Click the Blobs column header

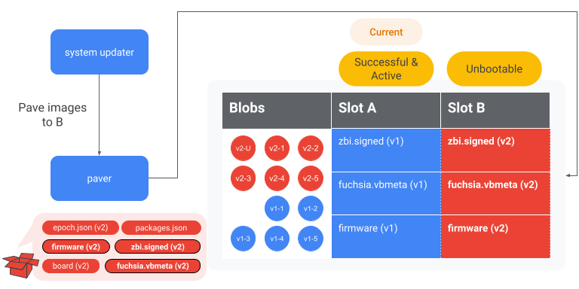(x=277, y=110)
